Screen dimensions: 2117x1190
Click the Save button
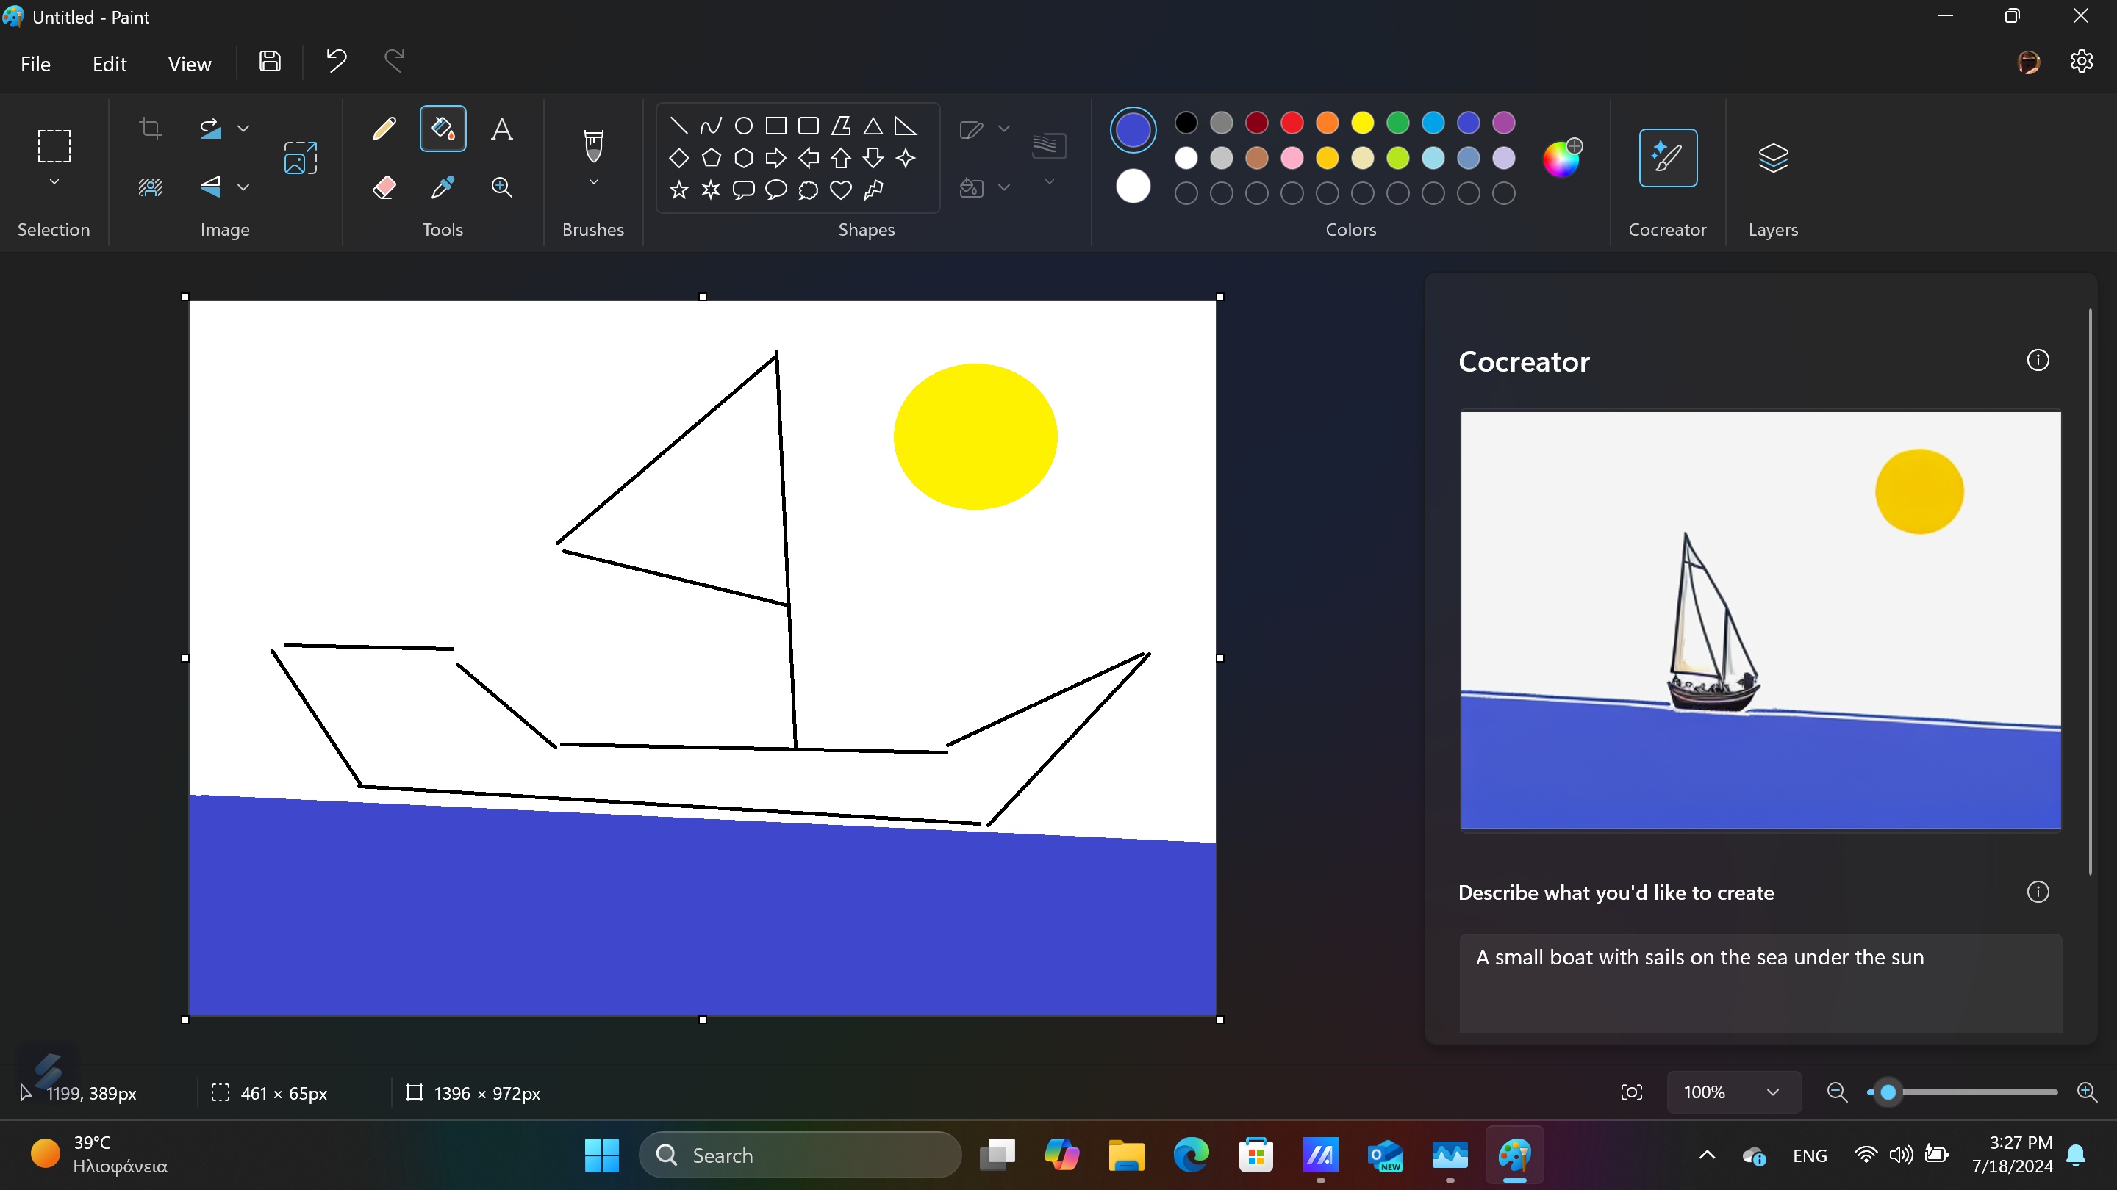(270, 61)
